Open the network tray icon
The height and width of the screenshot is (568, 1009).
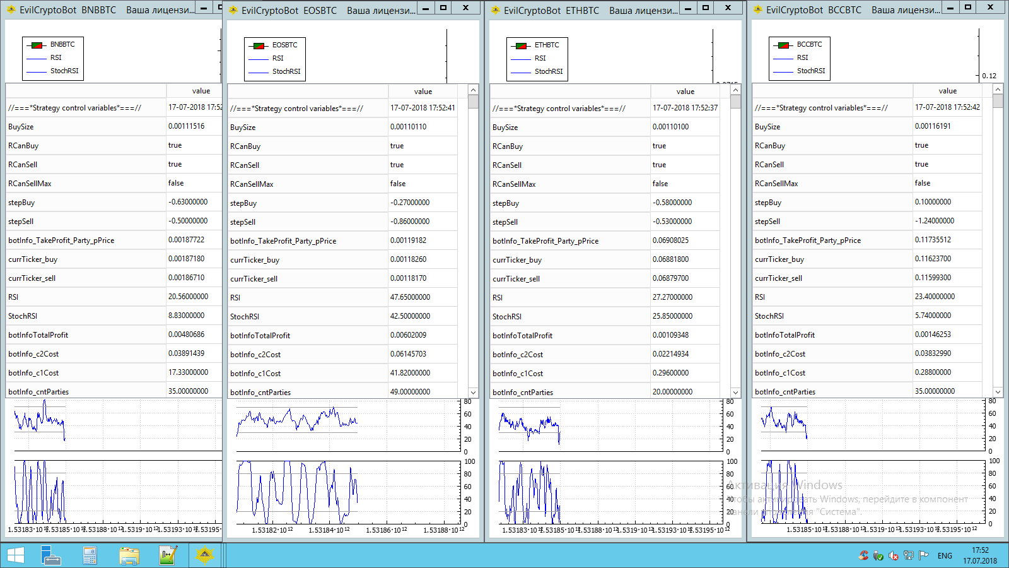(909, 555)
